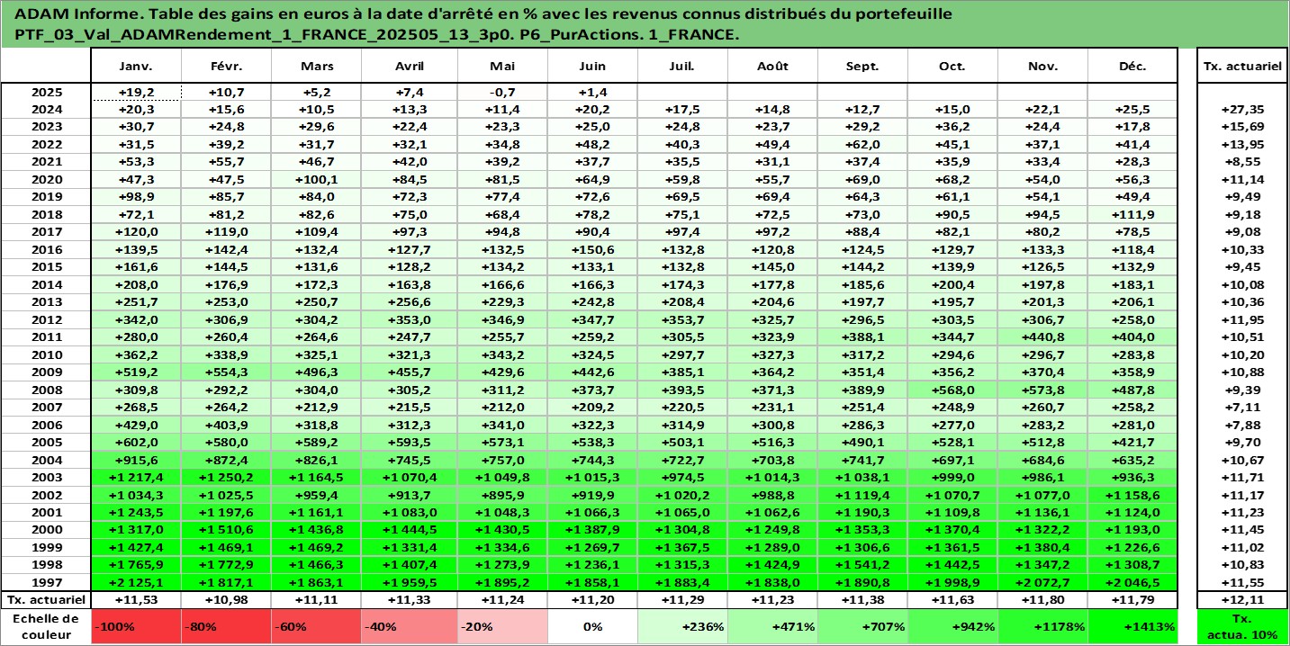Click the -60% color scale swatch
Screen dimensions: 1290x646
tap(317, 626)
